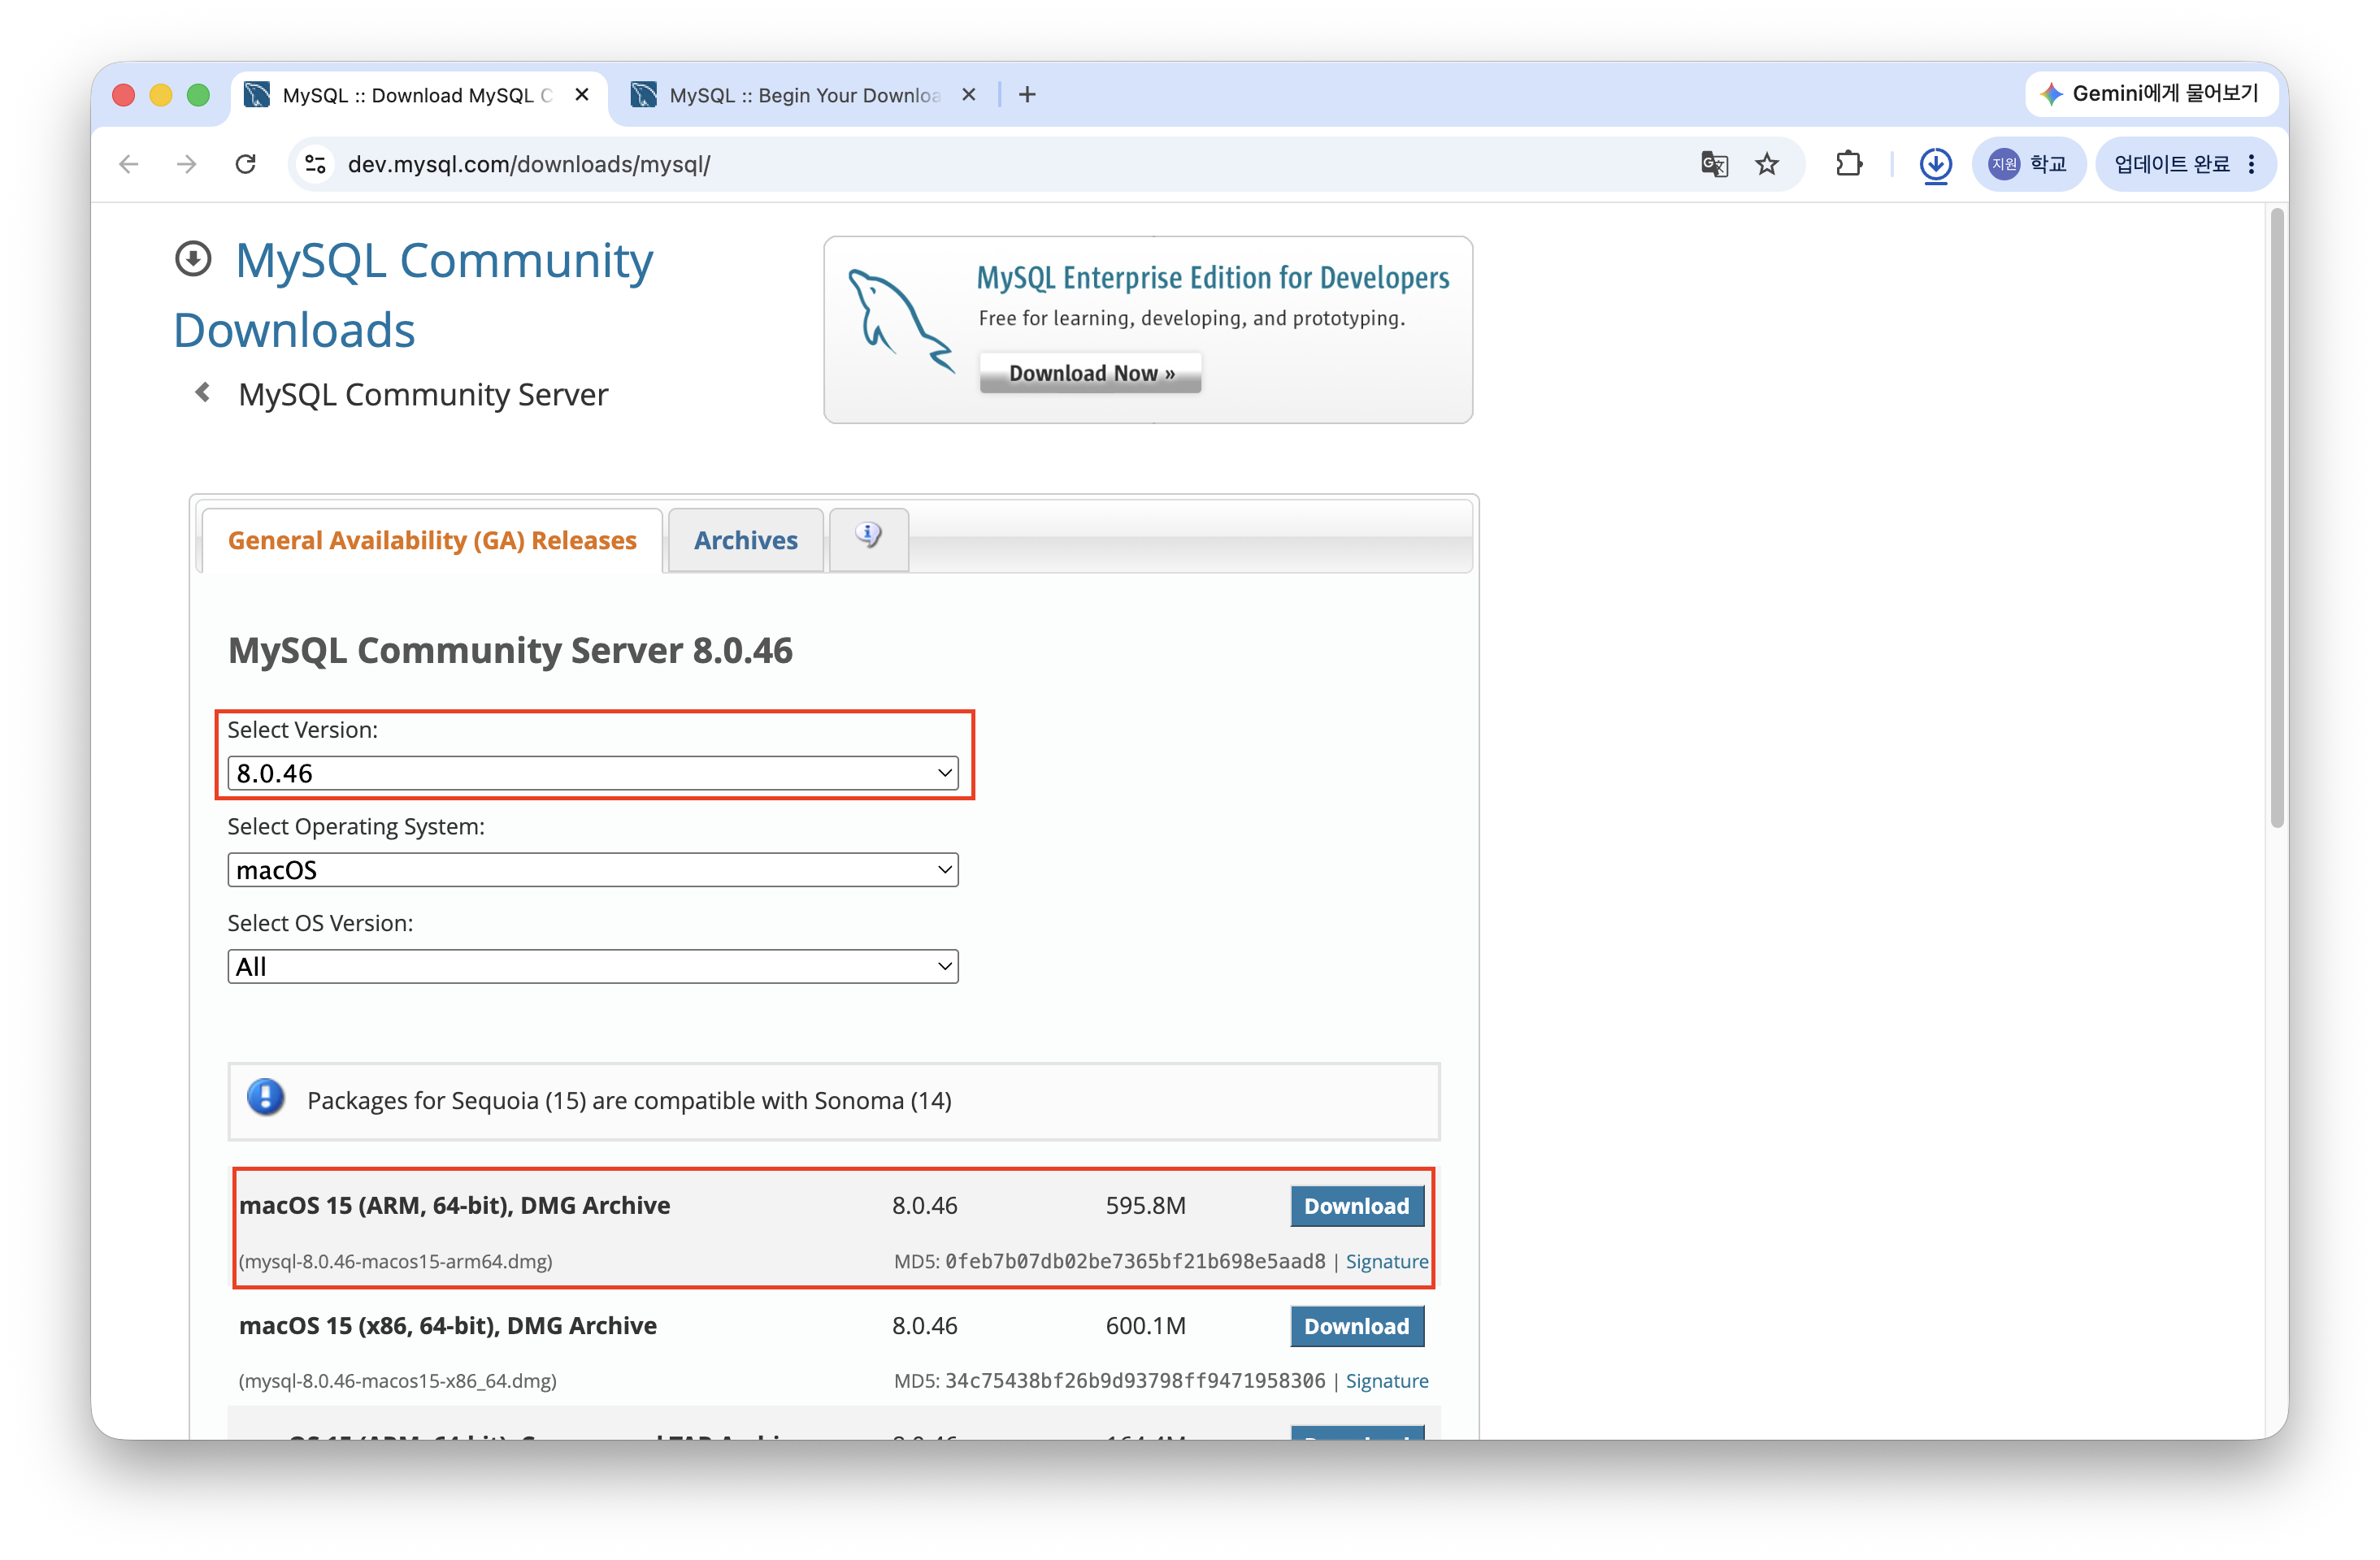Viewport: 2380px width, 1560px height.
Task: Click the MySQL Community Server breadcrumb text
Action: pos(423,395)
